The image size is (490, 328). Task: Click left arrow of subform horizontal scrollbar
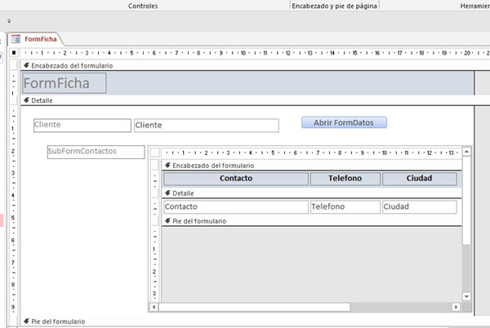pyautogui.click(x=153, y=307)
